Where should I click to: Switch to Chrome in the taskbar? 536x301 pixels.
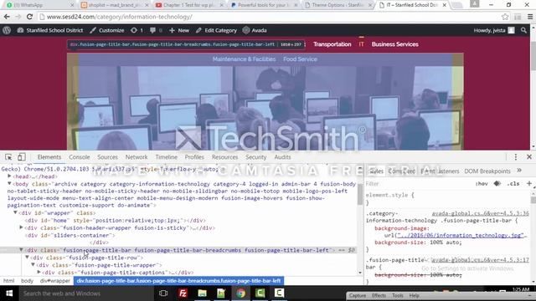(x=240, y=293)
